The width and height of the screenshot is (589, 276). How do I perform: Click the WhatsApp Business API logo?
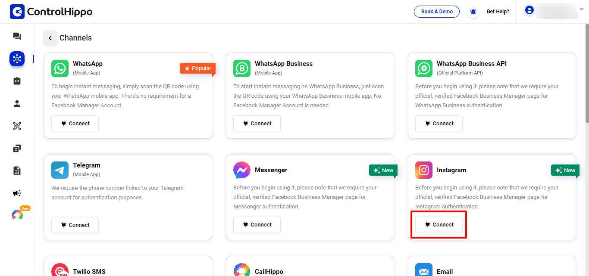pos(424,68)
